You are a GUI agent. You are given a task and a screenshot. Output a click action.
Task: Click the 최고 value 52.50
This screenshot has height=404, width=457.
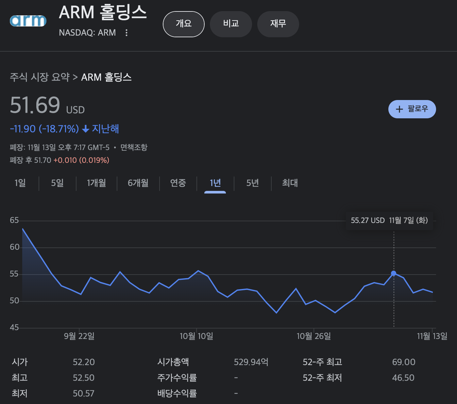pos(84,378)
